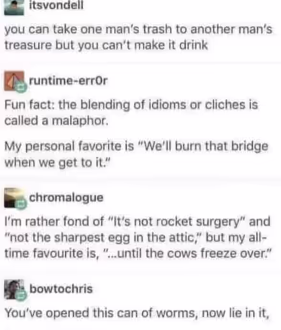Screen dimensions: 281x330
Task: Click the "man's trash" post text
Action: 138,37
